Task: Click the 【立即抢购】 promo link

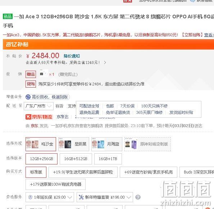Action: pos(192,35)
